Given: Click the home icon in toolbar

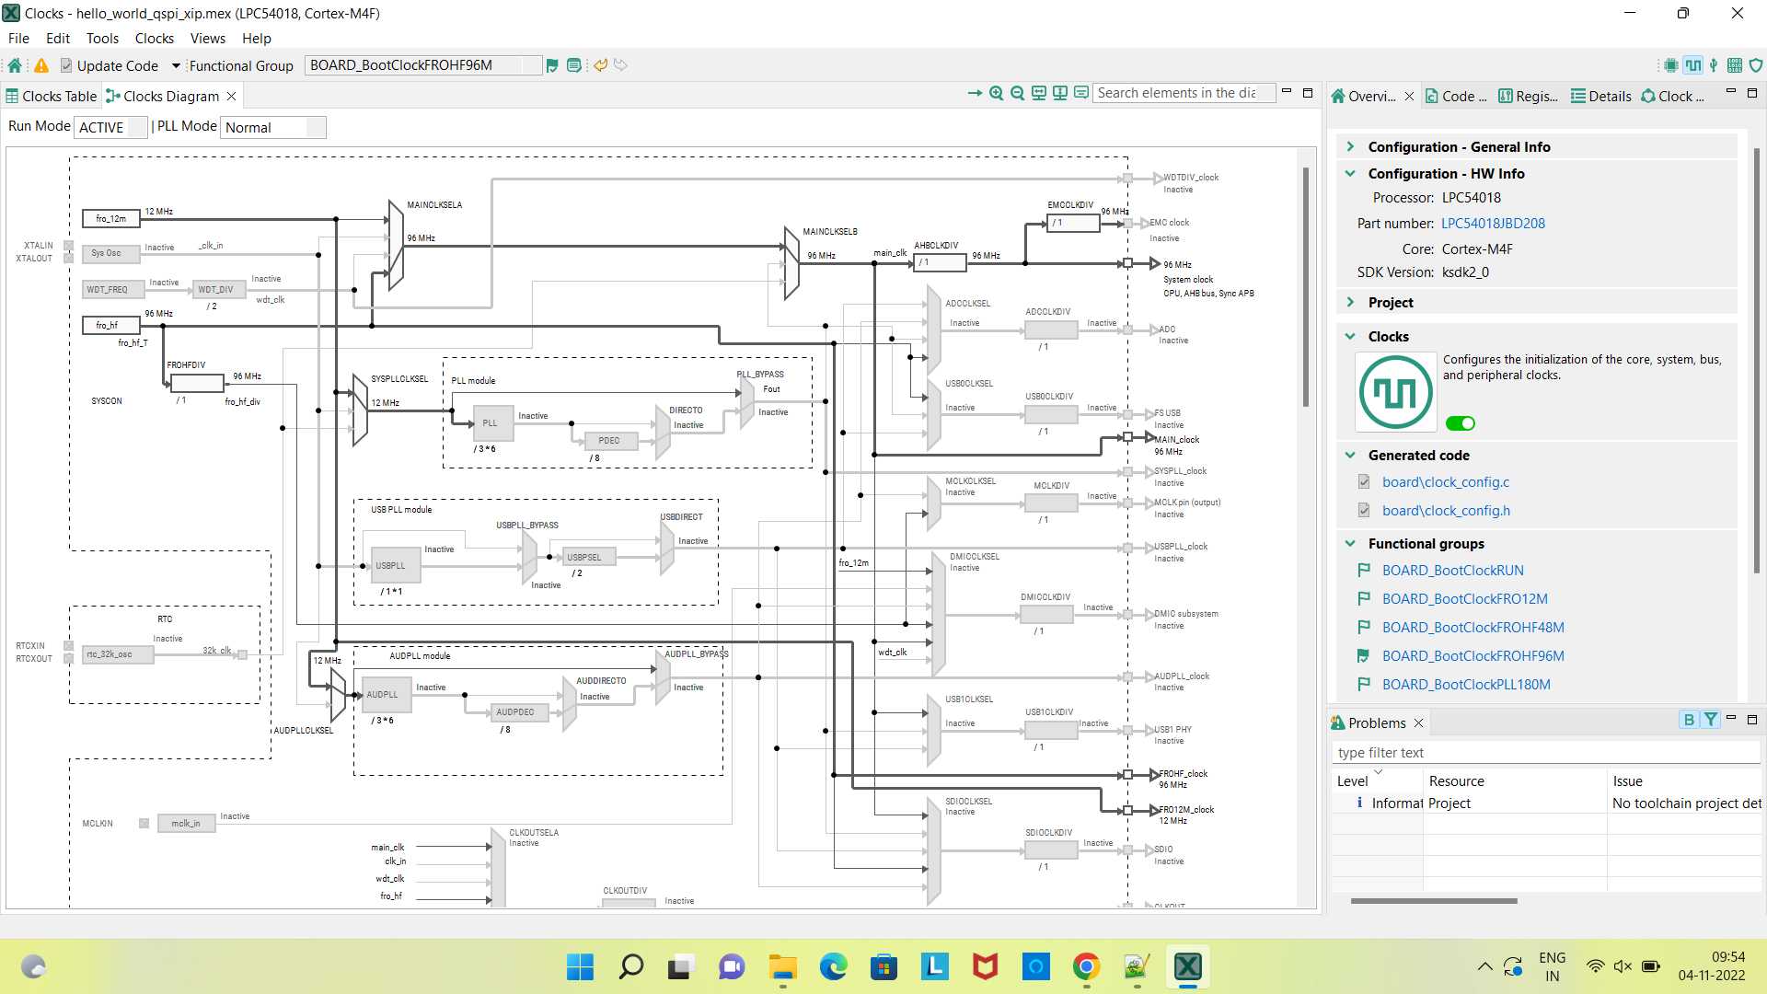Looking at the screenshot, I should point(15,65).
